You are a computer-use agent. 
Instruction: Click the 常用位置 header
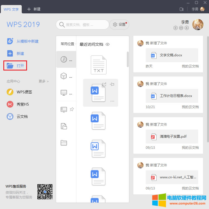[67, 44]
